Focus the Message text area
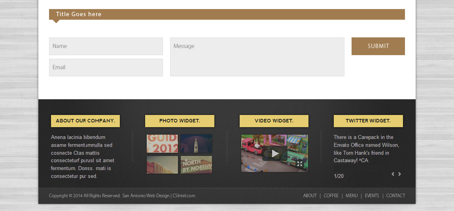Image resolution: width=454 pixels, height=211 pixels. point(257,57)
